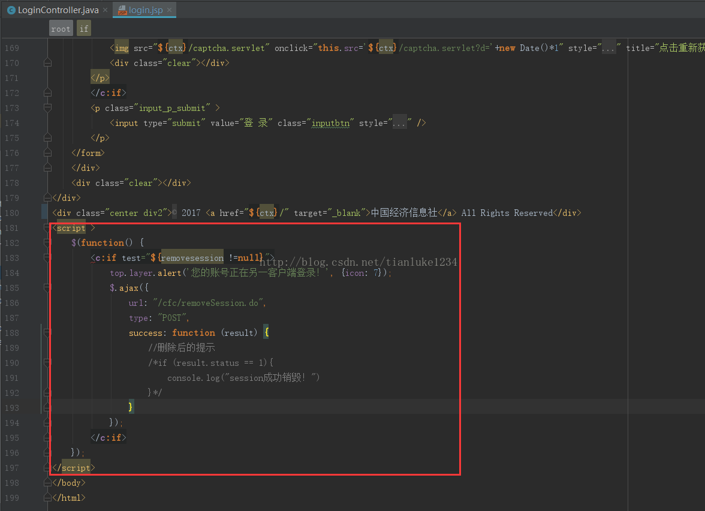
Task: Click line number 169 in the gutter
Action: click(12, 48)
